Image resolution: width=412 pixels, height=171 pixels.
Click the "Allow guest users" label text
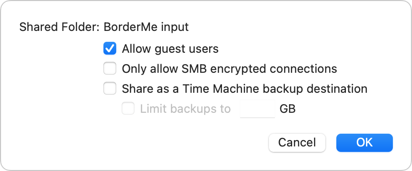point(170,49)
